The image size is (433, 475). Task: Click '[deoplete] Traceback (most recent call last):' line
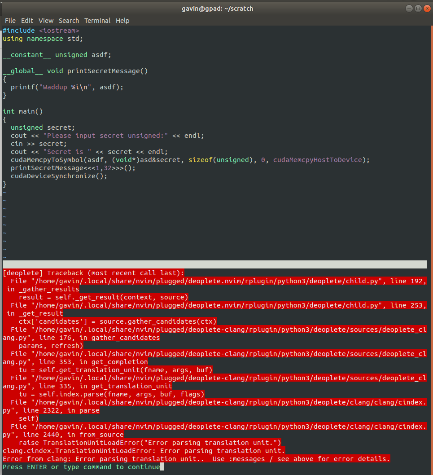coord(93,273)
